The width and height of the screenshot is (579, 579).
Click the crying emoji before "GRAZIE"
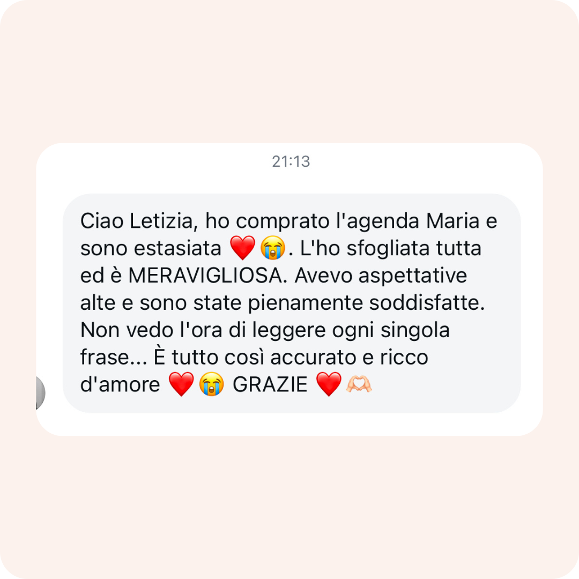[x=212, y=384]
